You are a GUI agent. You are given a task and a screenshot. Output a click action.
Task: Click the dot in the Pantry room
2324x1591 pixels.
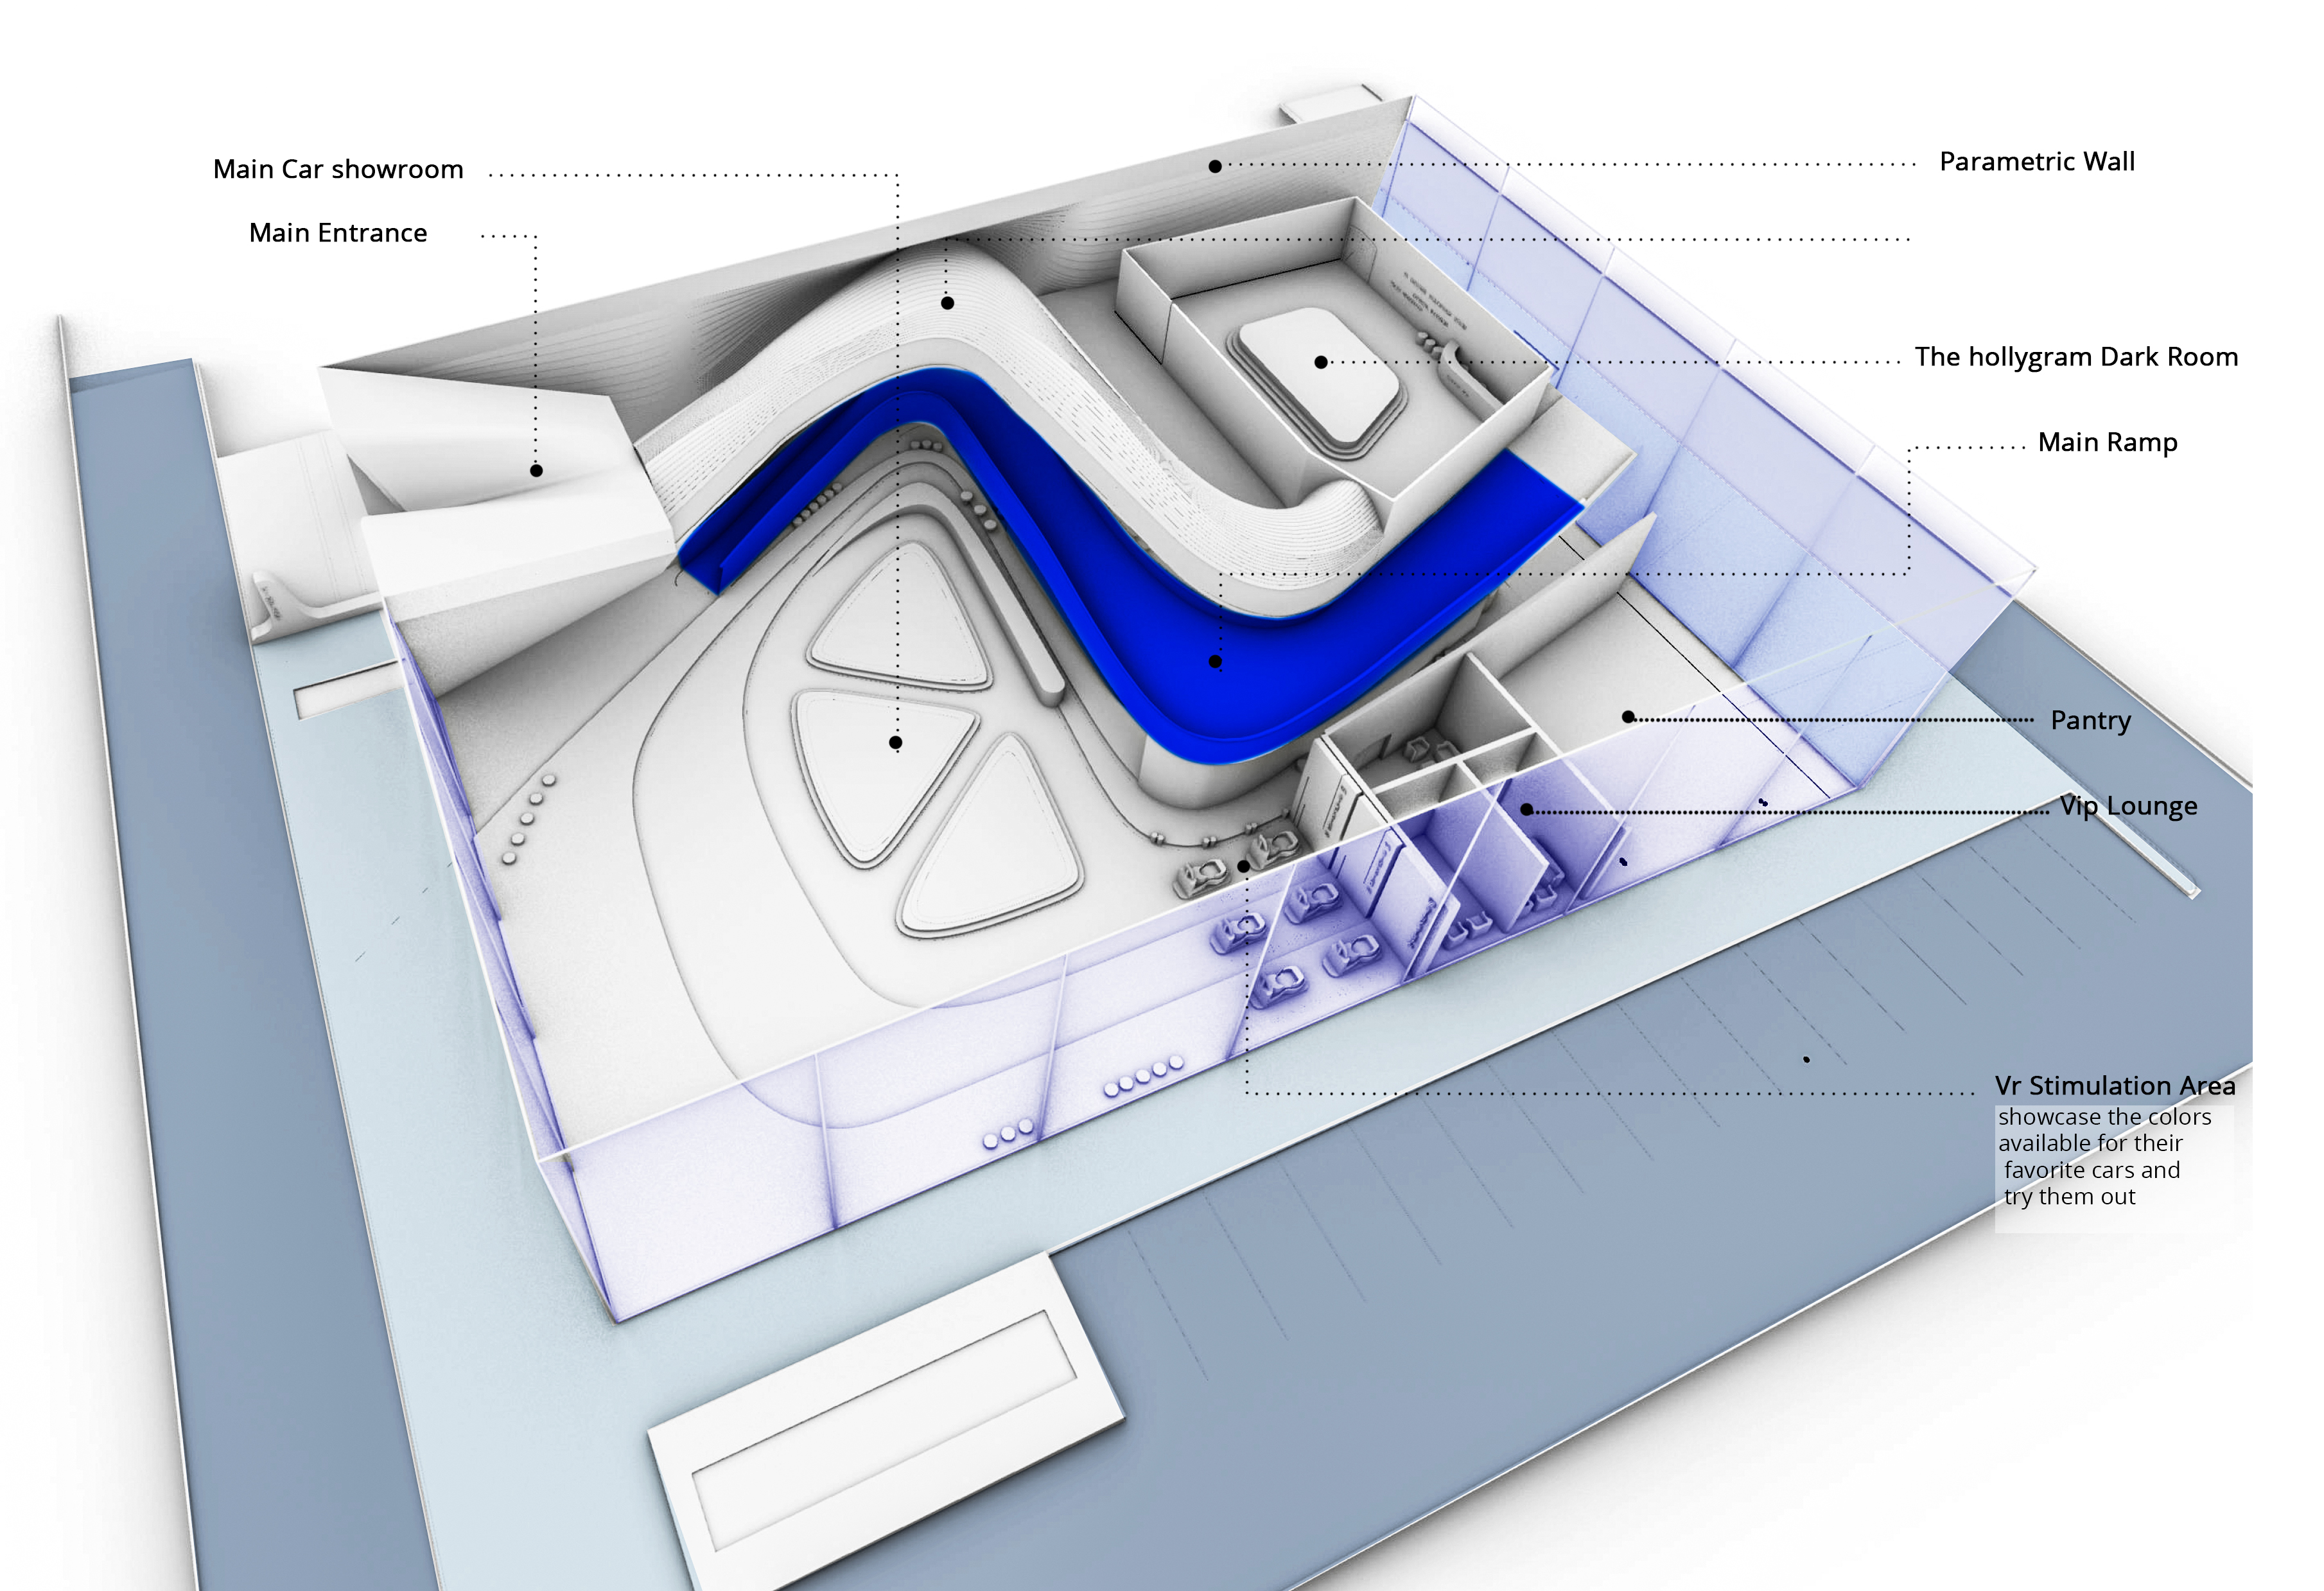pos(1628,717)
